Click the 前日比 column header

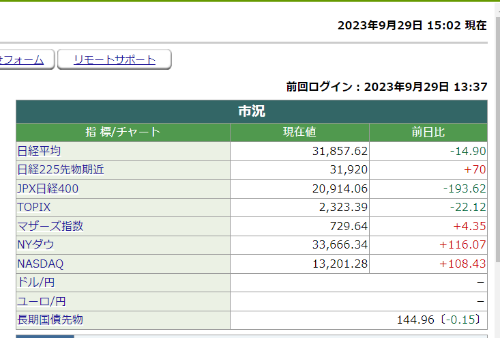428,132
